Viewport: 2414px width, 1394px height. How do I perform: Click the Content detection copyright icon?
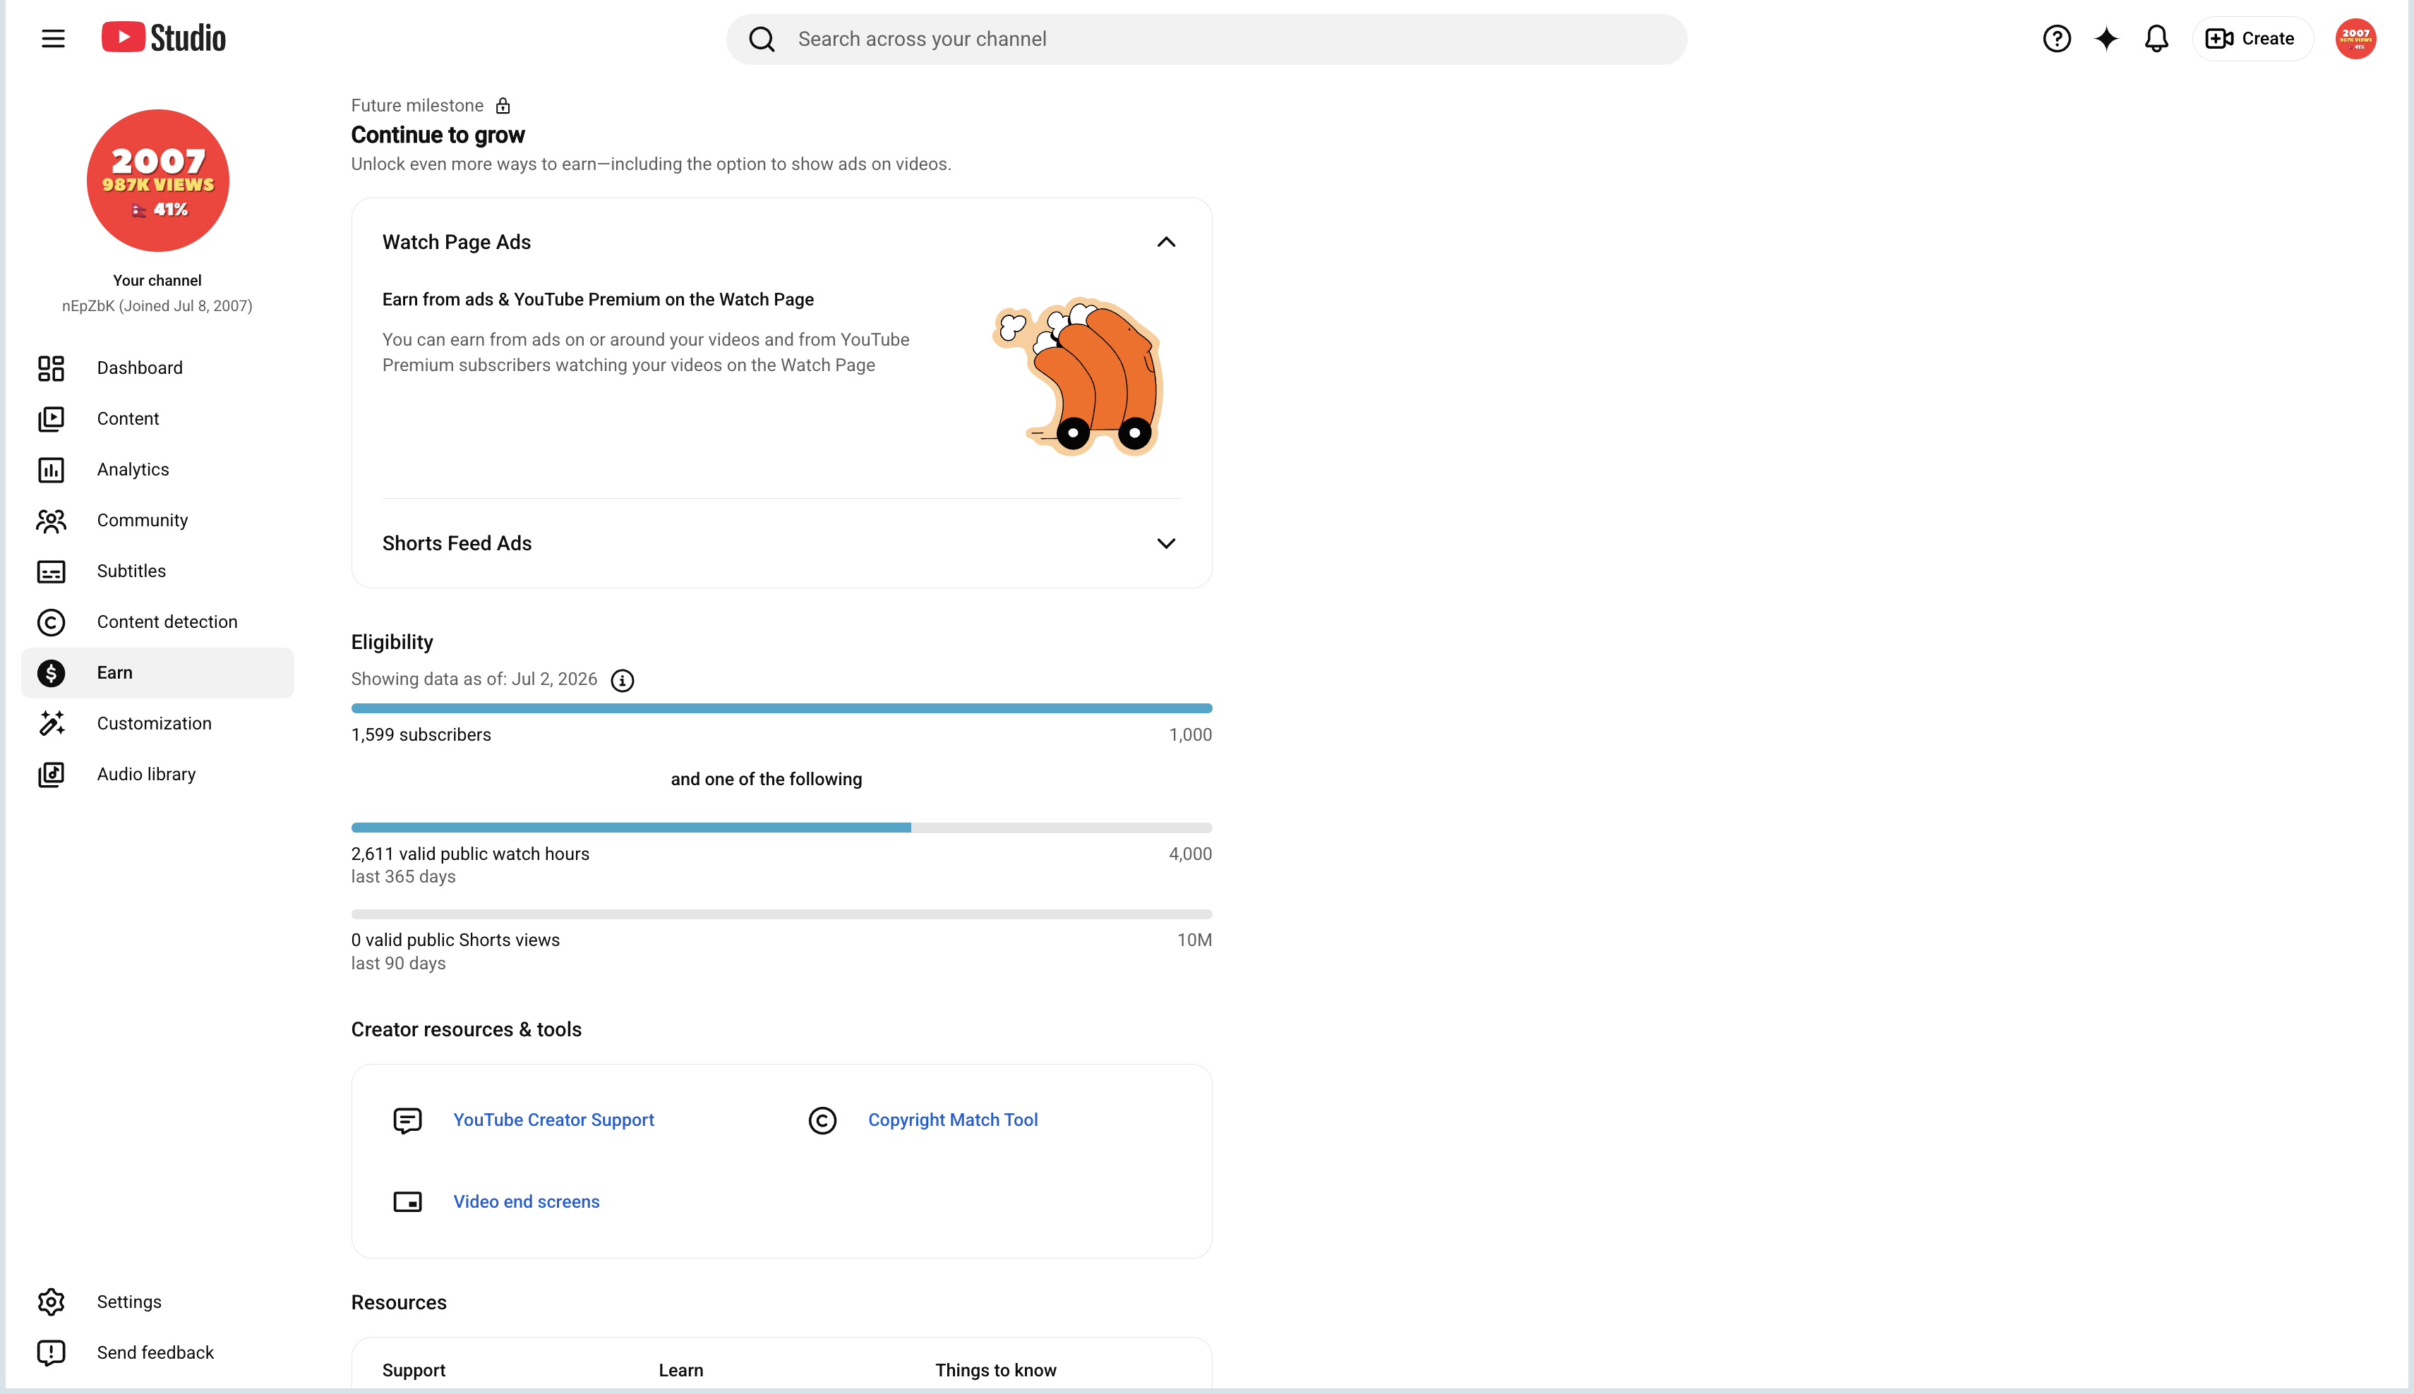coord(51,622)
